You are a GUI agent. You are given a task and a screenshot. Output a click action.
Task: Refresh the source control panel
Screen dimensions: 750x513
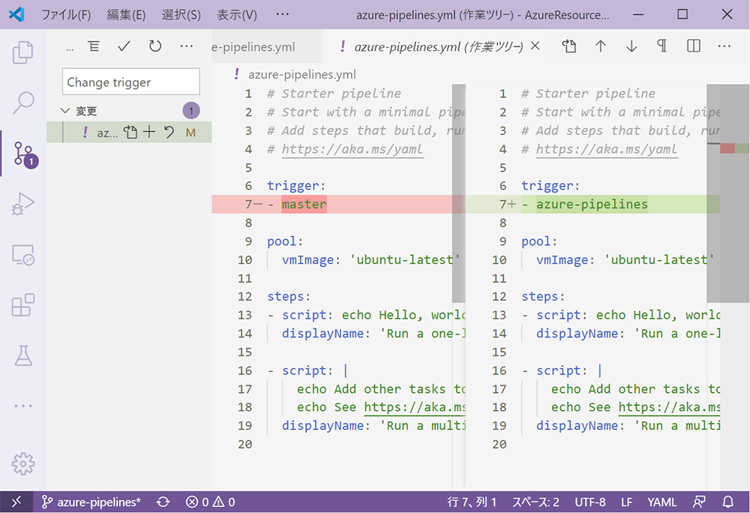[155, 46]
